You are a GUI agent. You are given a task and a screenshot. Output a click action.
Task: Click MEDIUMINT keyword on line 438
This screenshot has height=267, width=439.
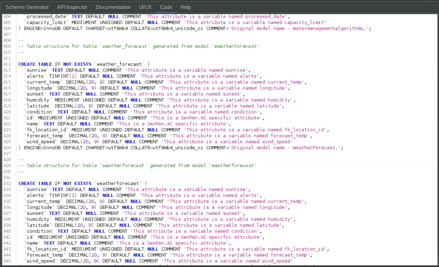67,219
